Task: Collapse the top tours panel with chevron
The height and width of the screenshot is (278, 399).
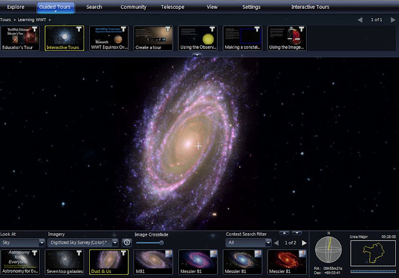Action: pyautogui.click(x=197, y=55)
